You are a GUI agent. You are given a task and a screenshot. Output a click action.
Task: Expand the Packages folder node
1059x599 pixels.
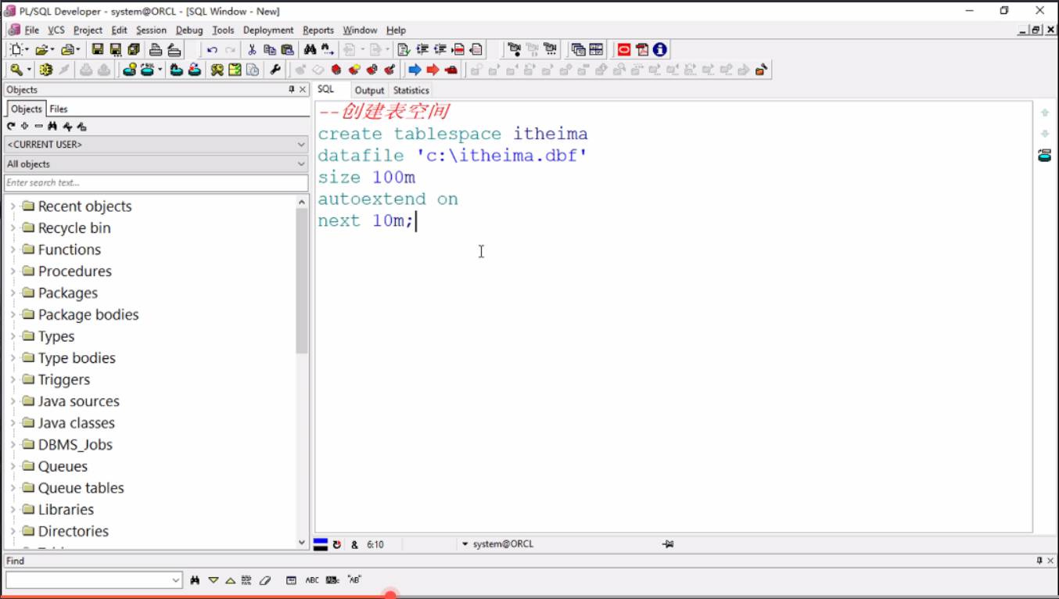pyautogui.click(x=13, y=293)
